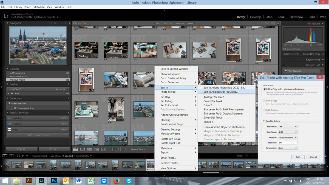Switch to the Develop module
This screenshot has height=185, width=329.
coord(255,17)
